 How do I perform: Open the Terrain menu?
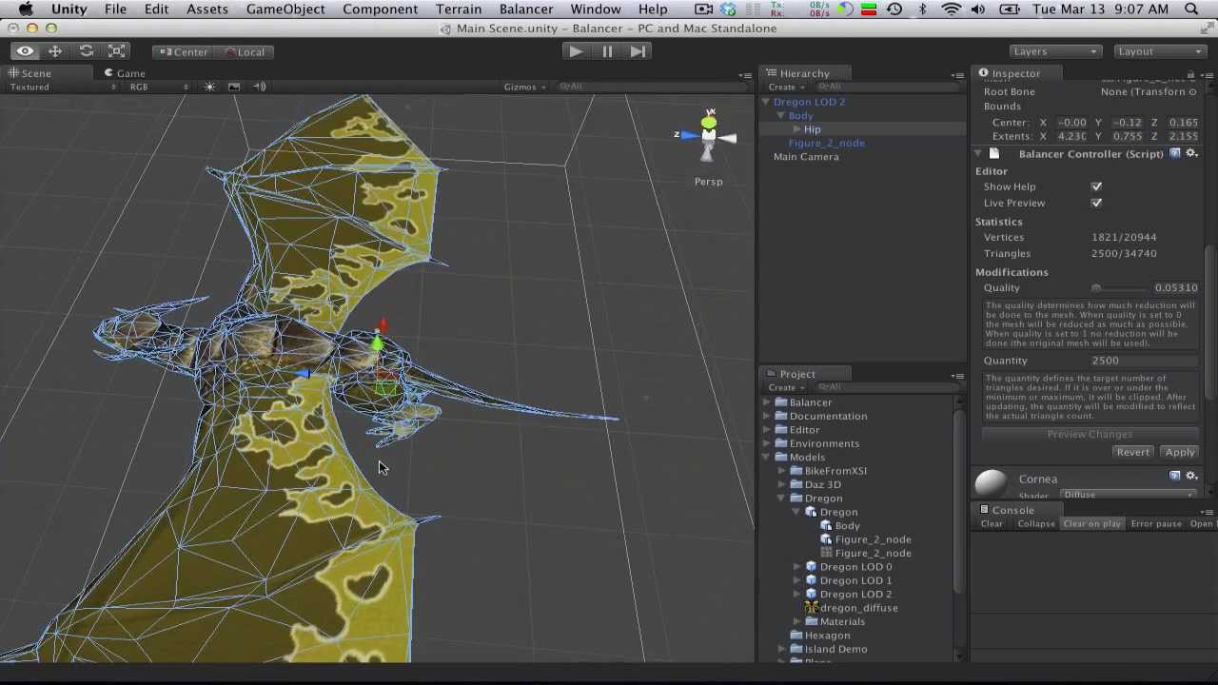pyautogui.click(x=459, y=10)
